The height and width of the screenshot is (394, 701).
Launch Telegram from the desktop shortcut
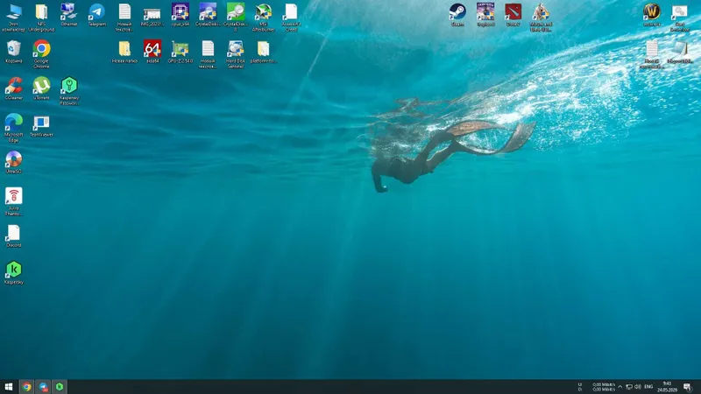click(x=97, y=14)
